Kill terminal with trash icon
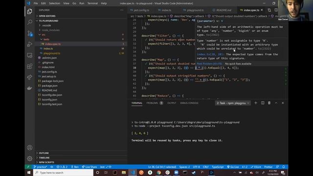 (269, 103)
